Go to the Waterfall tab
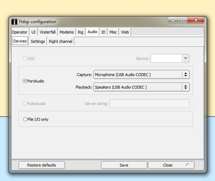This screenshot has height=181, width=215. click(48, 32)
